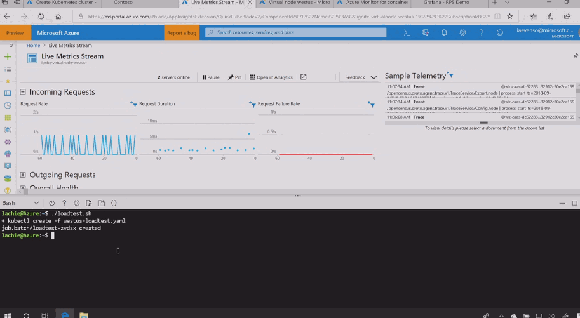Click the green Create a resource plus
Image resolution: width=580 pixels, height=318 pixels.
click(8, 57)
